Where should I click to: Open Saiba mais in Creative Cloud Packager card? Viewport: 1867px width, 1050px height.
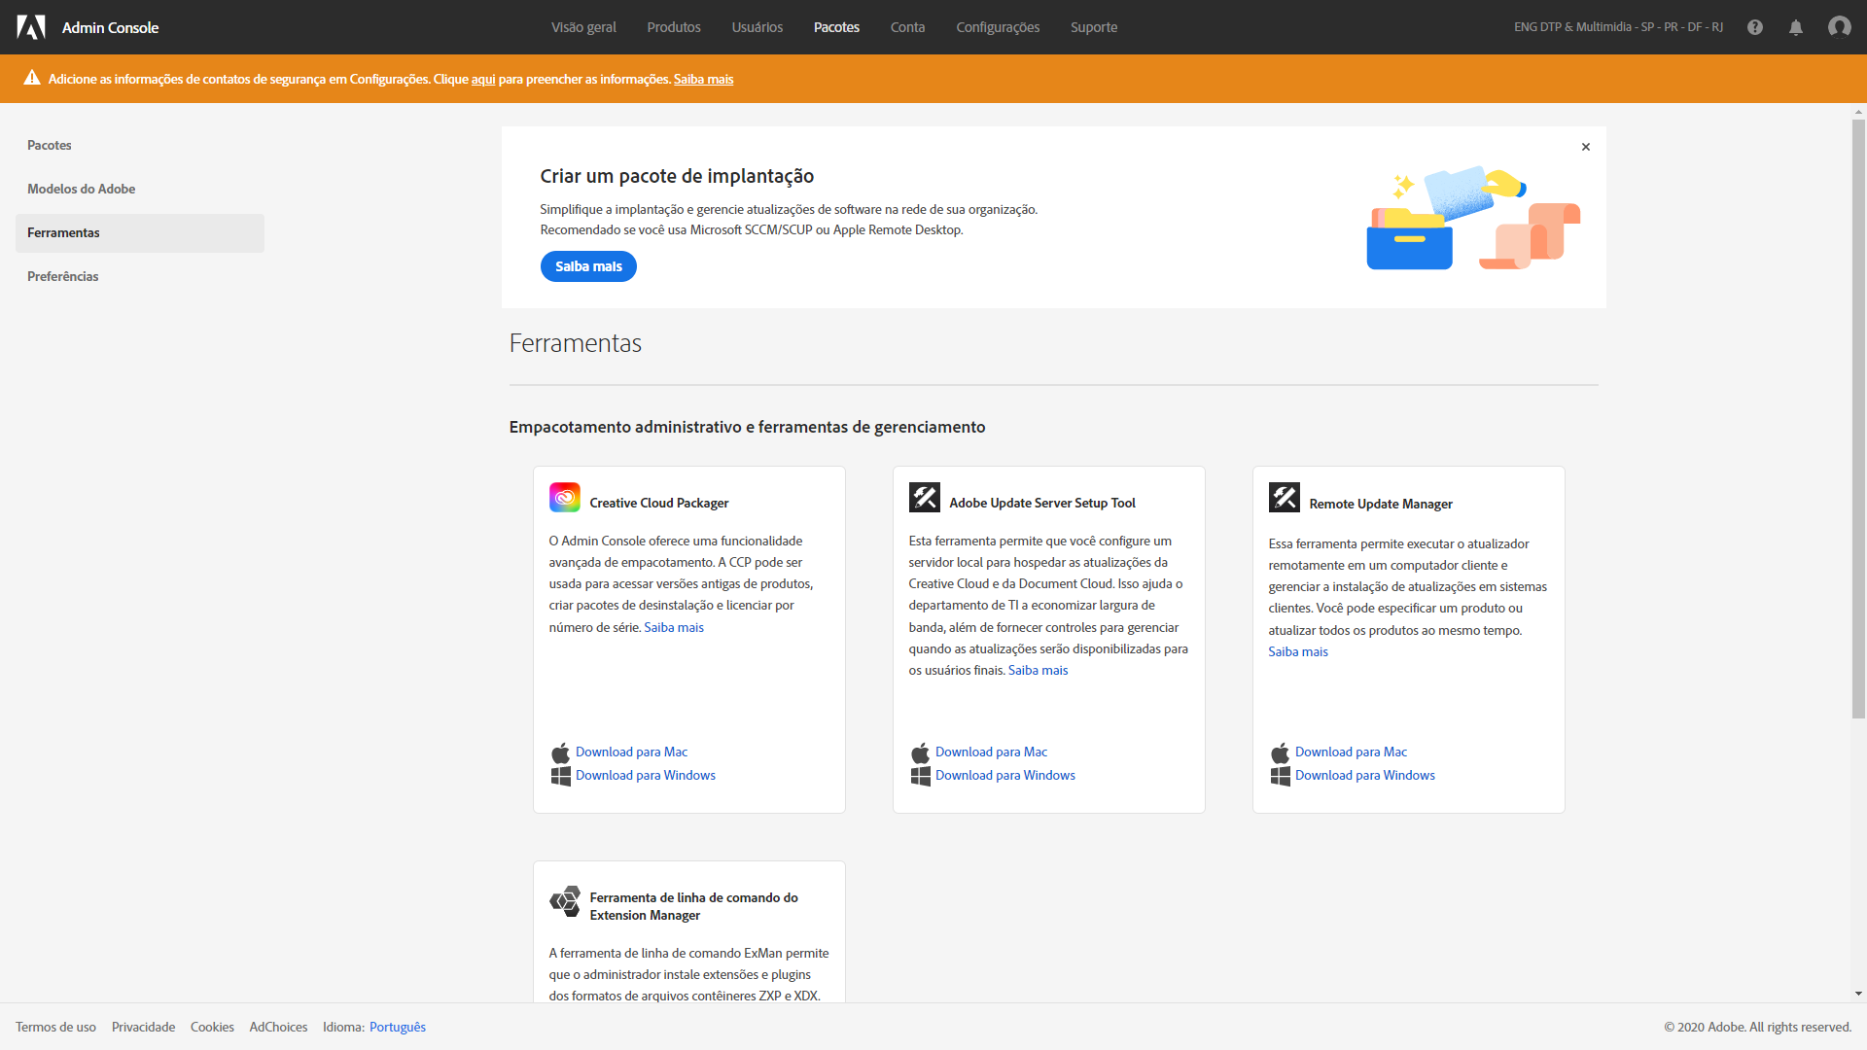(674, 628)
